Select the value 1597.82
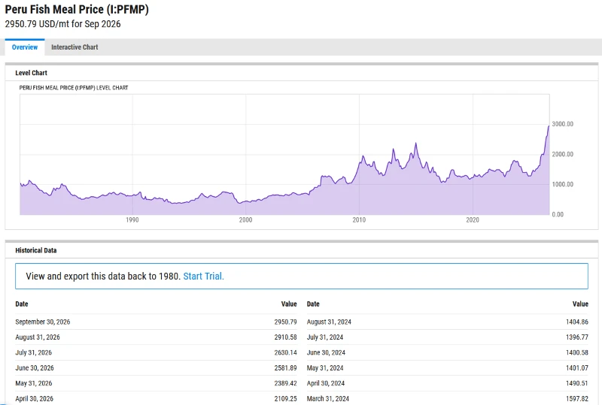Screen dimensions: 602x405 [x=577, y=398]
